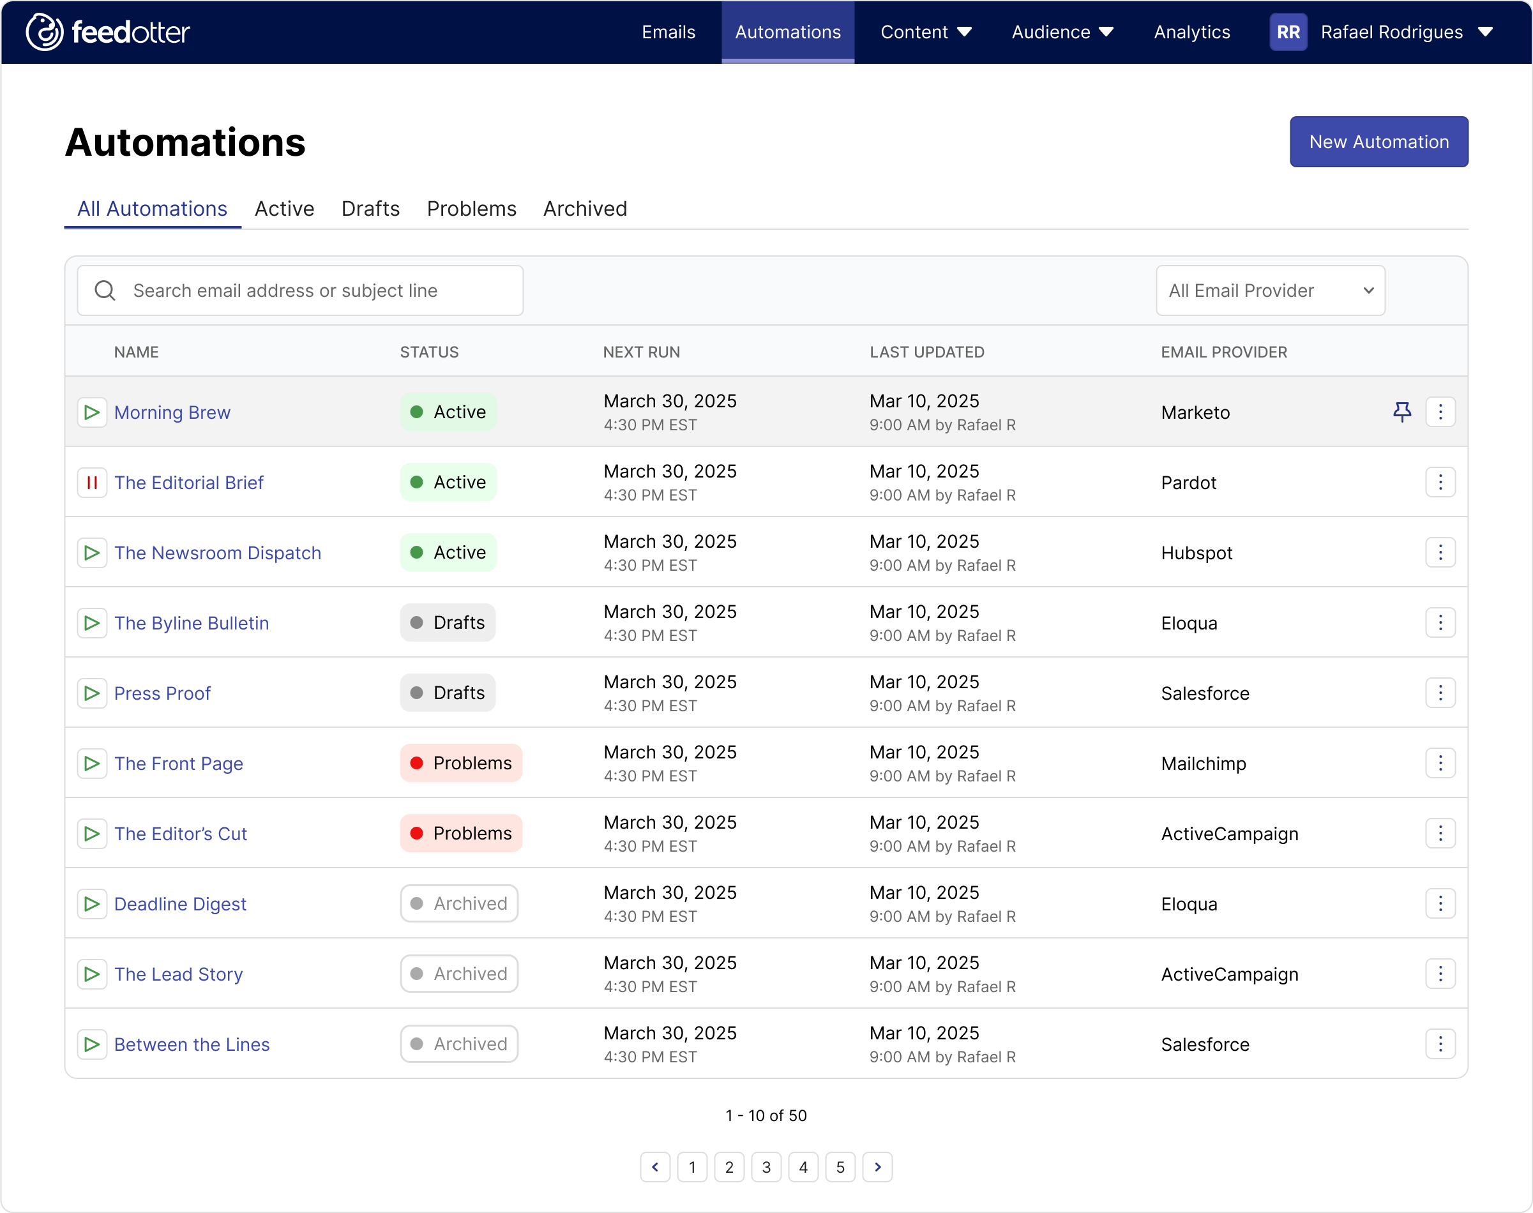
Task: Focus the search email or subject field
Action: click(x=300, y=290)
